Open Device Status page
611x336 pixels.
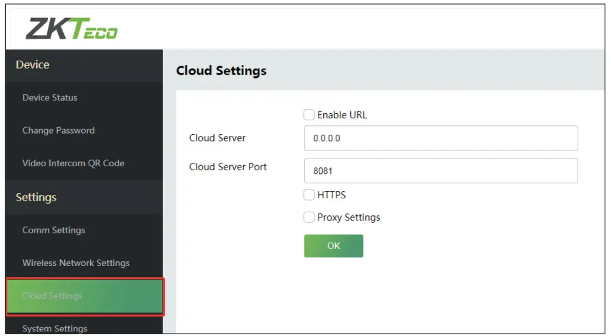[50, 97]
